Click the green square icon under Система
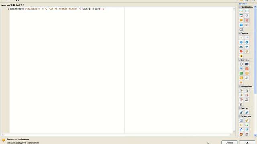 241,73
